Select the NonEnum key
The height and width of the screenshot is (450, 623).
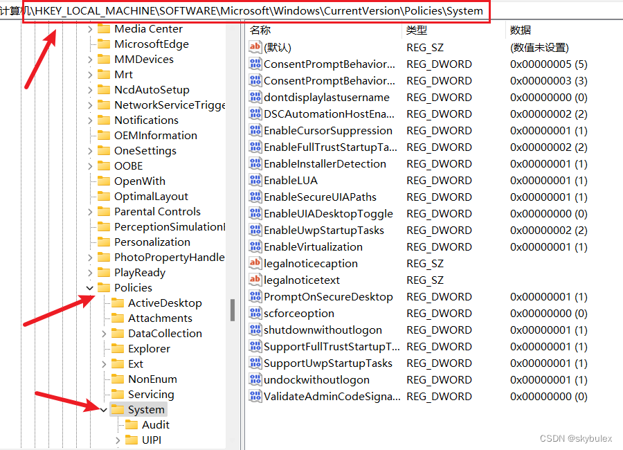point(152,379)
